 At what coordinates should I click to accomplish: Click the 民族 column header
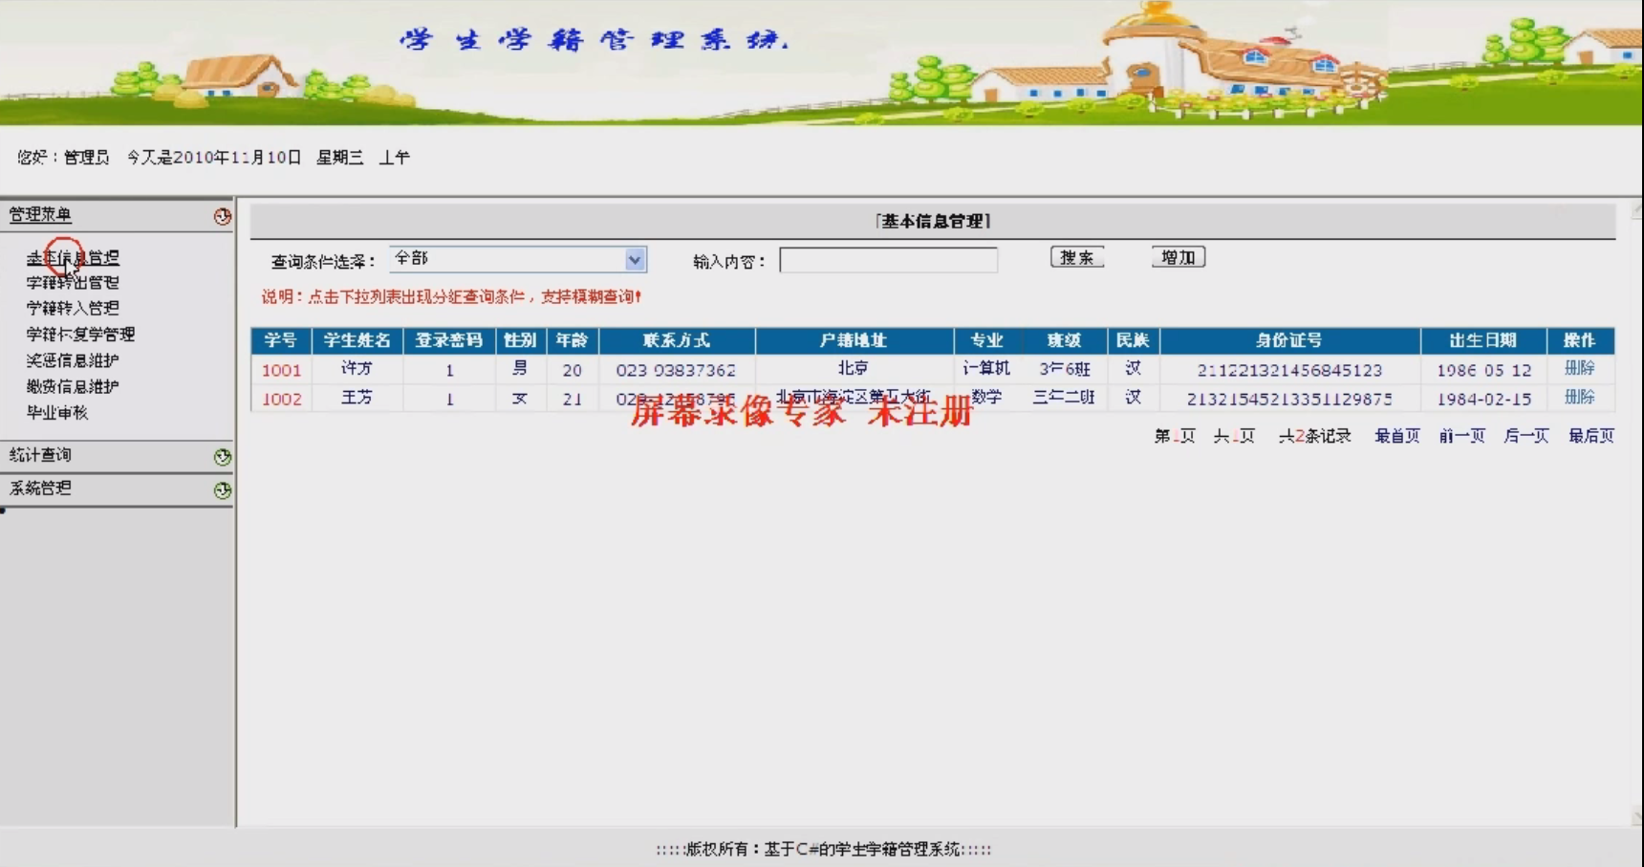tap(1133, 340)
